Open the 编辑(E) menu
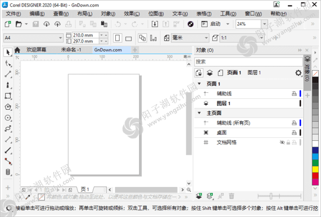Image resolution: width=321 pixels, height=217 pixels. tap(37, 14)
